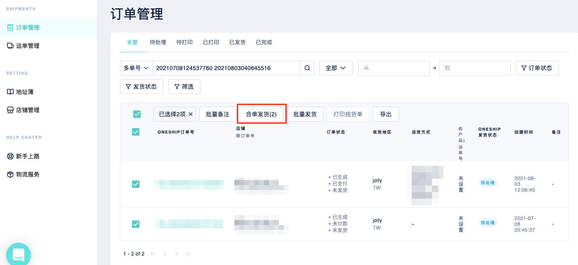Click the 2021-08-03 12:06:45 timestamp

525,184
